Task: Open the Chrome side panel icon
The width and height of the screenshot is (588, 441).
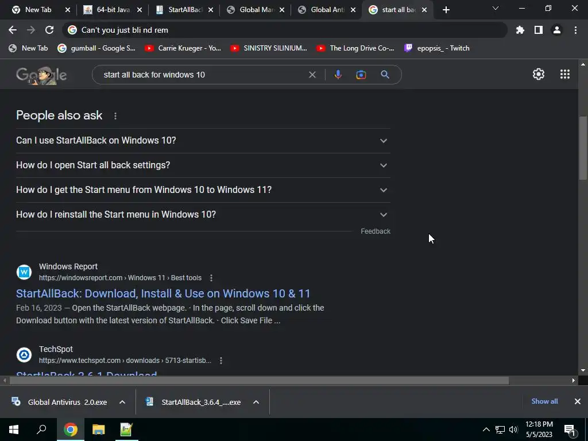Action: [539, 30]
